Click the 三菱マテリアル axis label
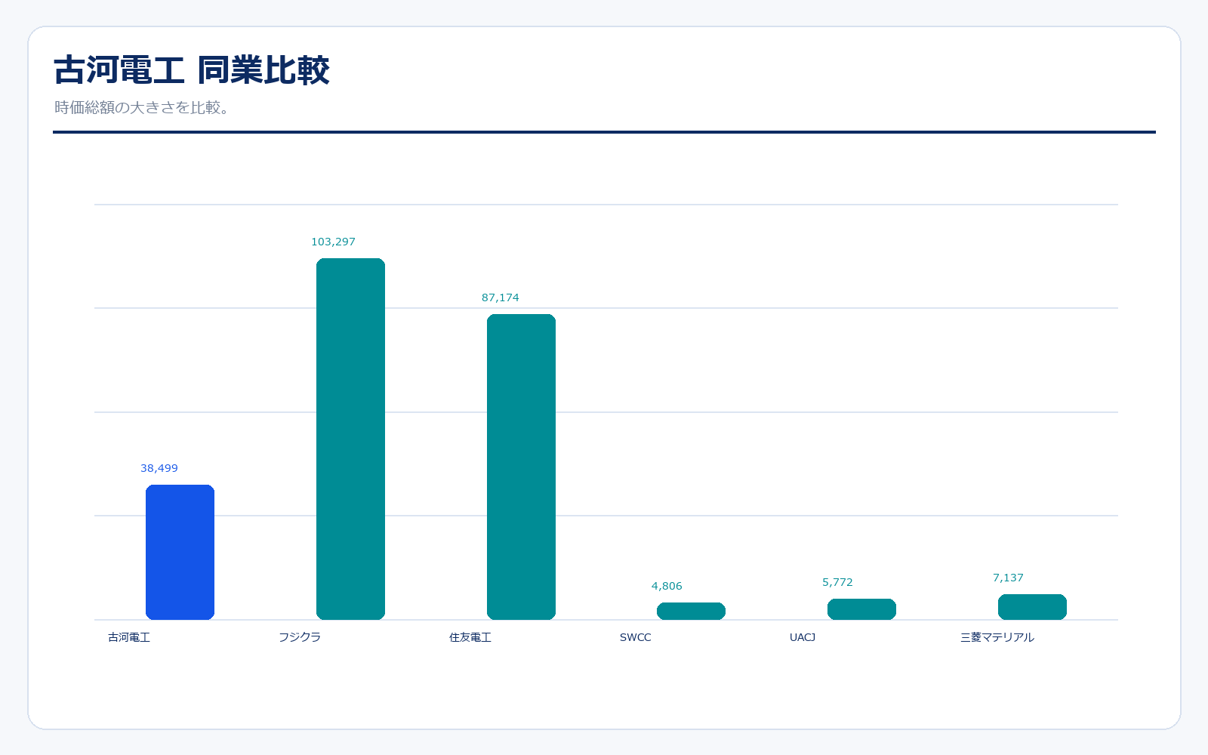This screenshot has height=755, width=1208. coord(997,637)
